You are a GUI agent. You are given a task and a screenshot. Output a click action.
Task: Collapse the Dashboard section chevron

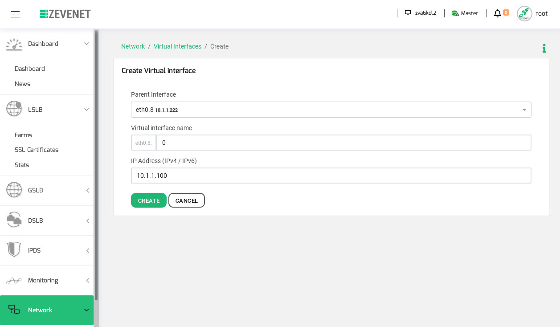(86, 44)
